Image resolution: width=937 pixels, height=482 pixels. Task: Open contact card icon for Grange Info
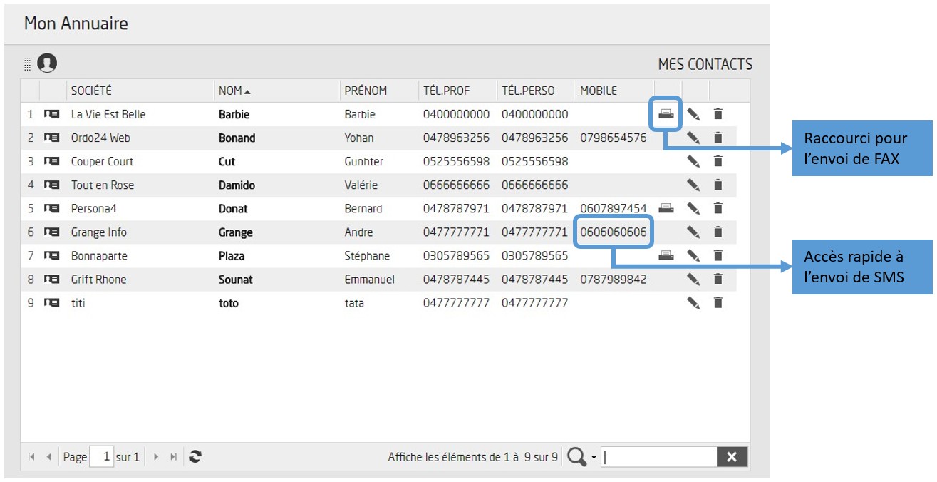(51, 232)
